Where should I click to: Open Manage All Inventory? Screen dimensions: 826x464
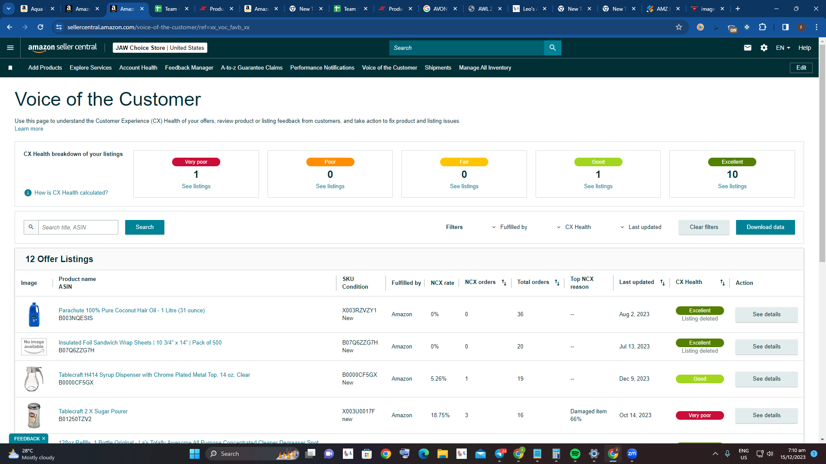485,68
